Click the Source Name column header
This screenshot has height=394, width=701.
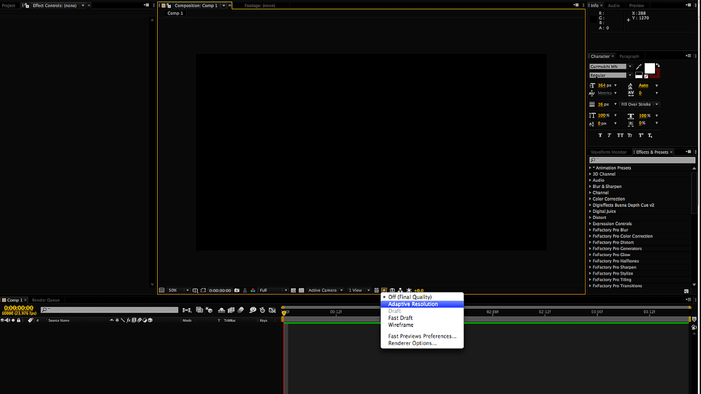(59, 321)
